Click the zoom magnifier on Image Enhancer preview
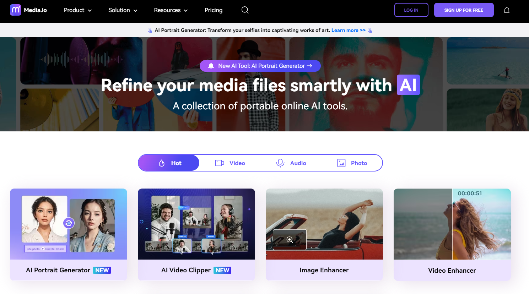 coord(290,240)
